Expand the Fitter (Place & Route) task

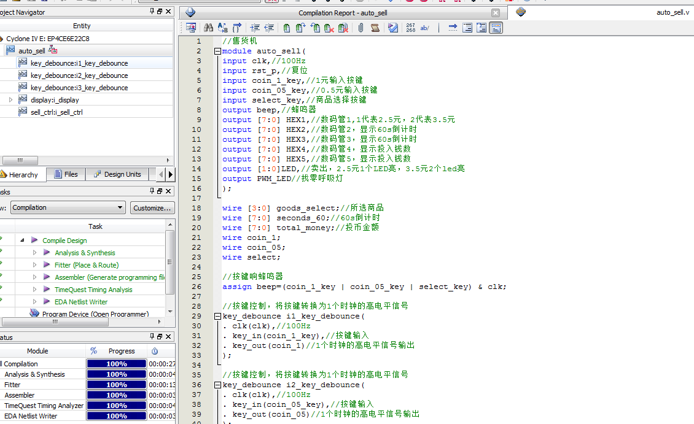[34, 265]
